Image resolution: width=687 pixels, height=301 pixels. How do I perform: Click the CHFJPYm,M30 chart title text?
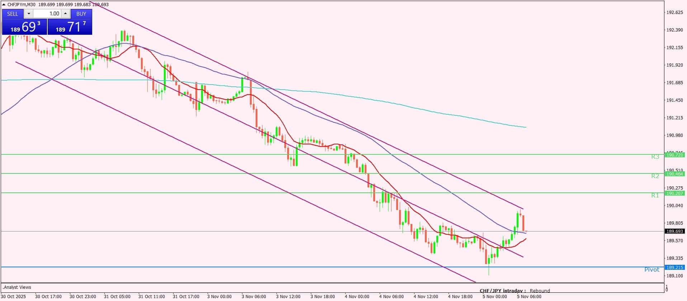tap(22, 4)
